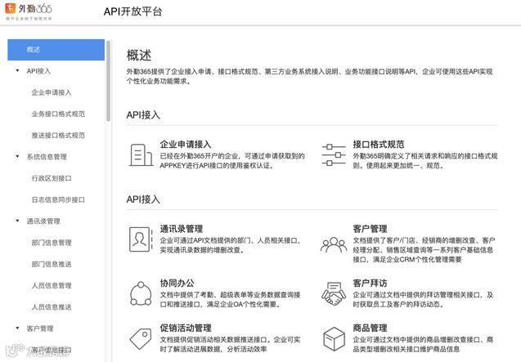This screenshot has width=521, height=362.
Task: Open 人员信息管理 in the sidebar
Action: [x=52, y=285]
